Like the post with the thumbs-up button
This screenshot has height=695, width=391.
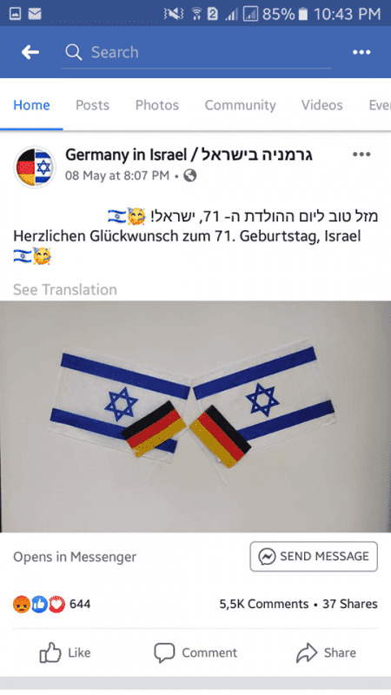click(64, 652)
